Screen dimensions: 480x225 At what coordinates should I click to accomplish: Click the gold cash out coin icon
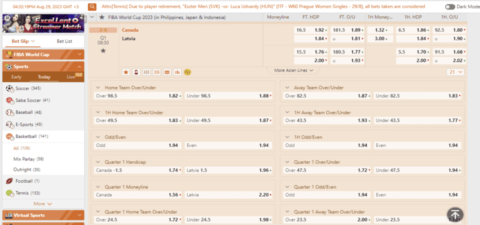click(x=187, y=72)
